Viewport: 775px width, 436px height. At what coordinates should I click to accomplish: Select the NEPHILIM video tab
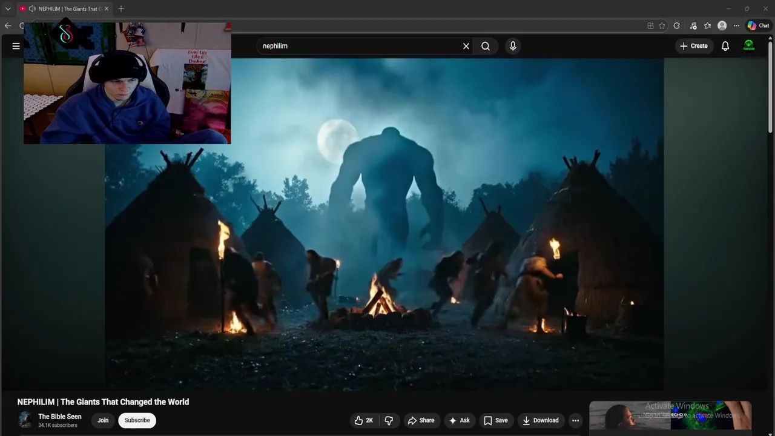tap(64, 8)
